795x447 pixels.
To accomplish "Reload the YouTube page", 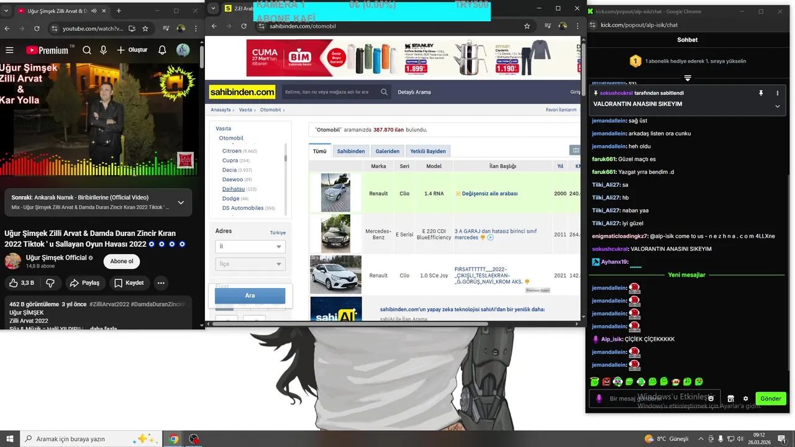I will pos(37,29).
